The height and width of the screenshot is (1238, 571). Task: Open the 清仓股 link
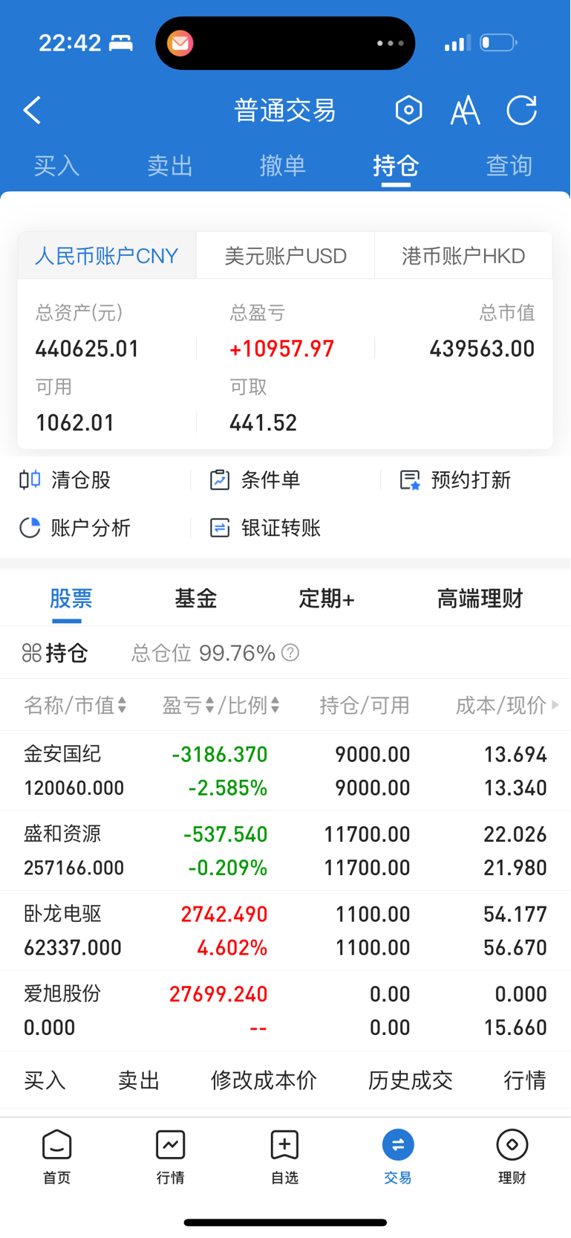tap(81, 480)
